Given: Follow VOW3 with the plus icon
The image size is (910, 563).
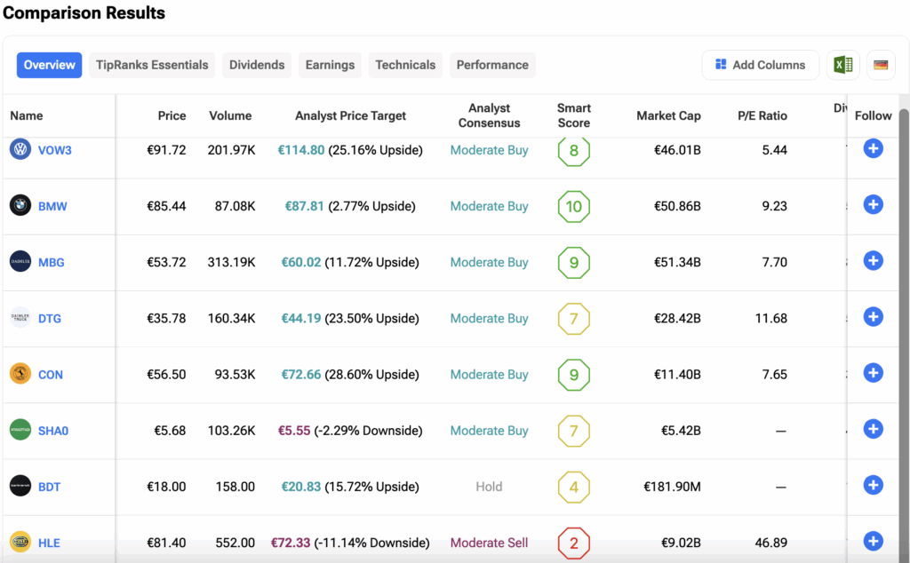Looking at the screenshot, I should (x=873, y=148).
